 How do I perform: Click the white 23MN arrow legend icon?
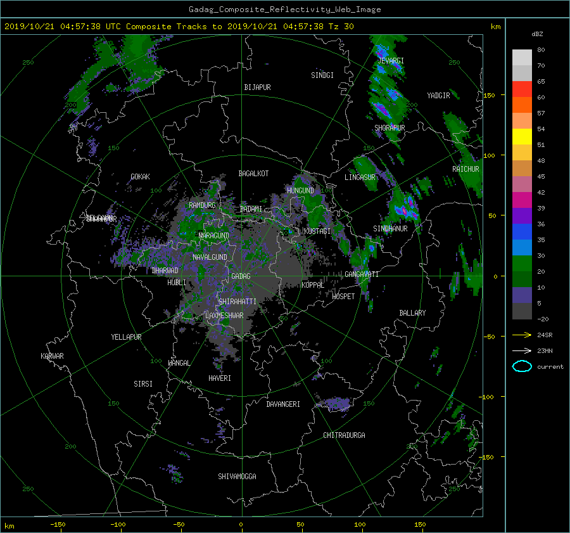click(x=522, y=350)
